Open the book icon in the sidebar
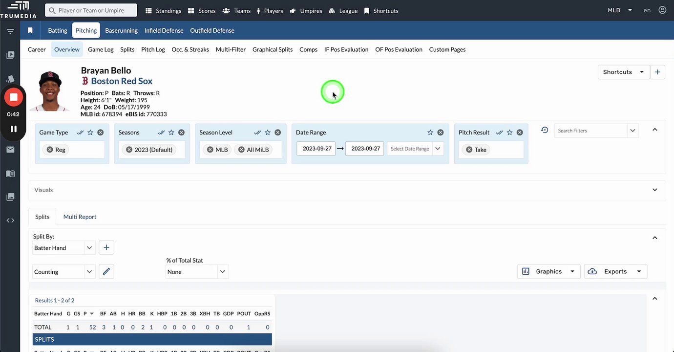The image size is (674, 352). pos(10,174)
